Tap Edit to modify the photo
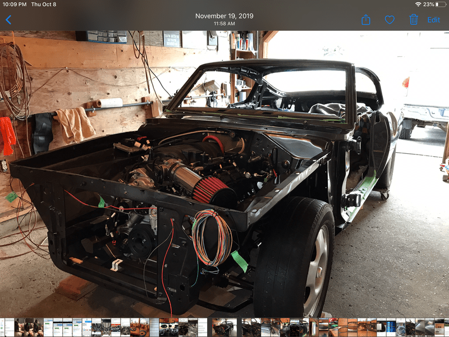 434,19
